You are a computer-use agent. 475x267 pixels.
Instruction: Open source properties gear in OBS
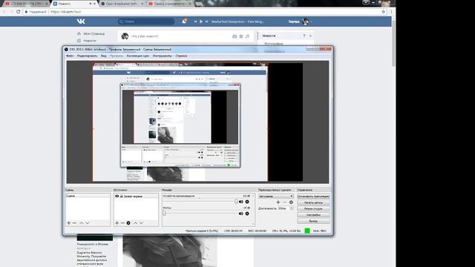click(128, 222)
